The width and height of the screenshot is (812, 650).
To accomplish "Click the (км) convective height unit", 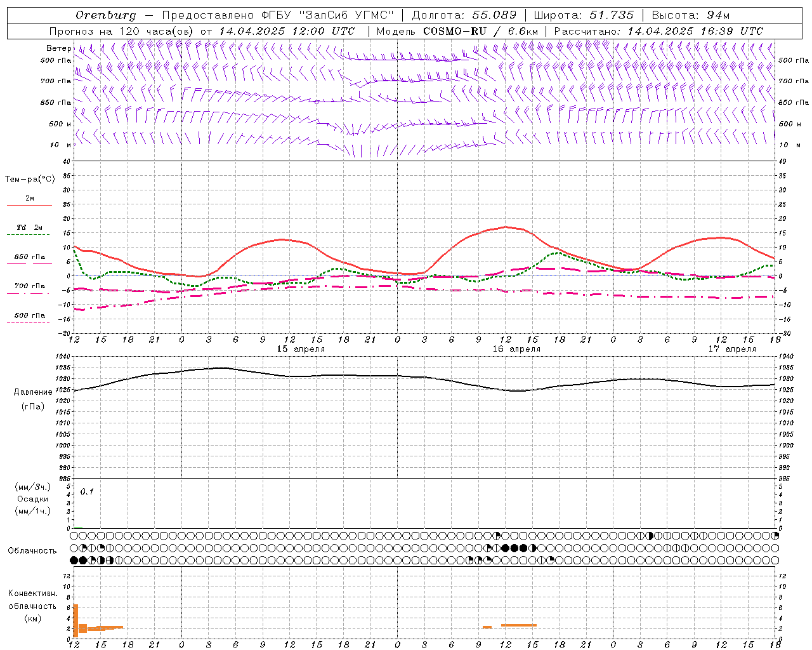I will point(32,618).
